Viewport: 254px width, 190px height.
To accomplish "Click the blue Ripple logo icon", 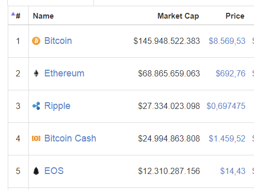I will coord(36,106).
